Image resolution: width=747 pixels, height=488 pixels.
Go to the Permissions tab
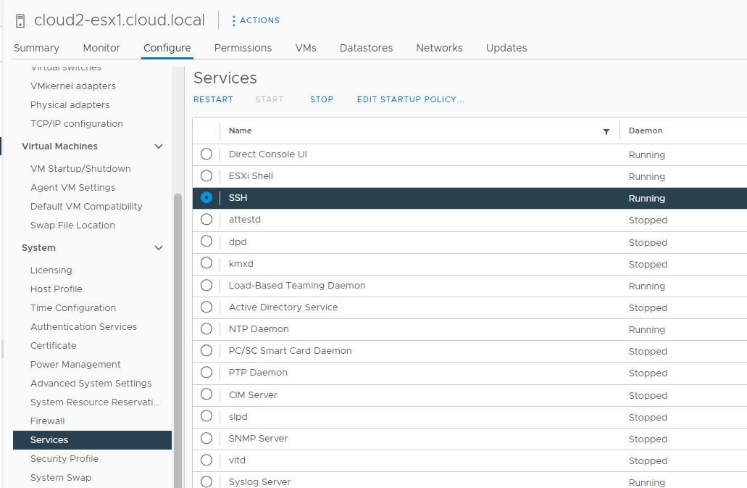(243, 48)
